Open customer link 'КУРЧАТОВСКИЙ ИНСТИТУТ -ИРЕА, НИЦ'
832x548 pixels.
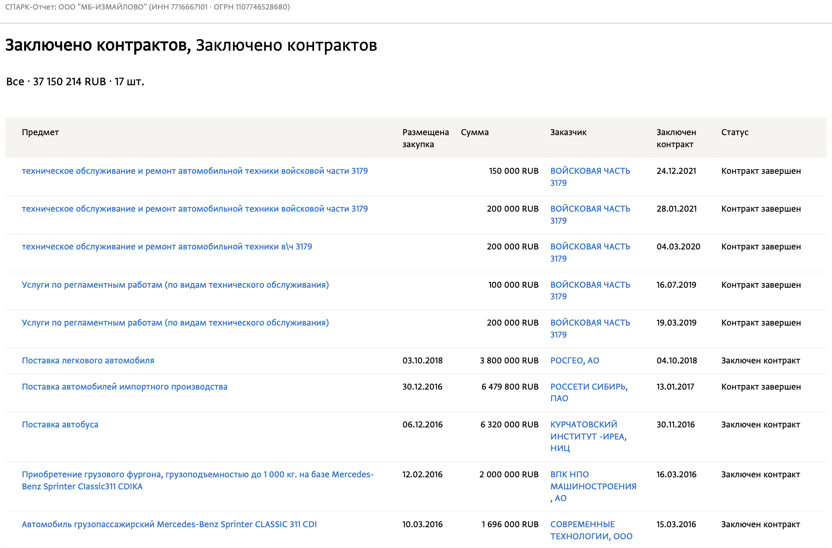588,436
